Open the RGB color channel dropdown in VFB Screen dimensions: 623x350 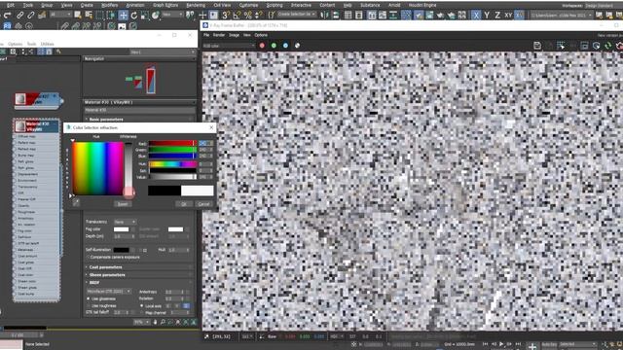click(x=229, y=46)
